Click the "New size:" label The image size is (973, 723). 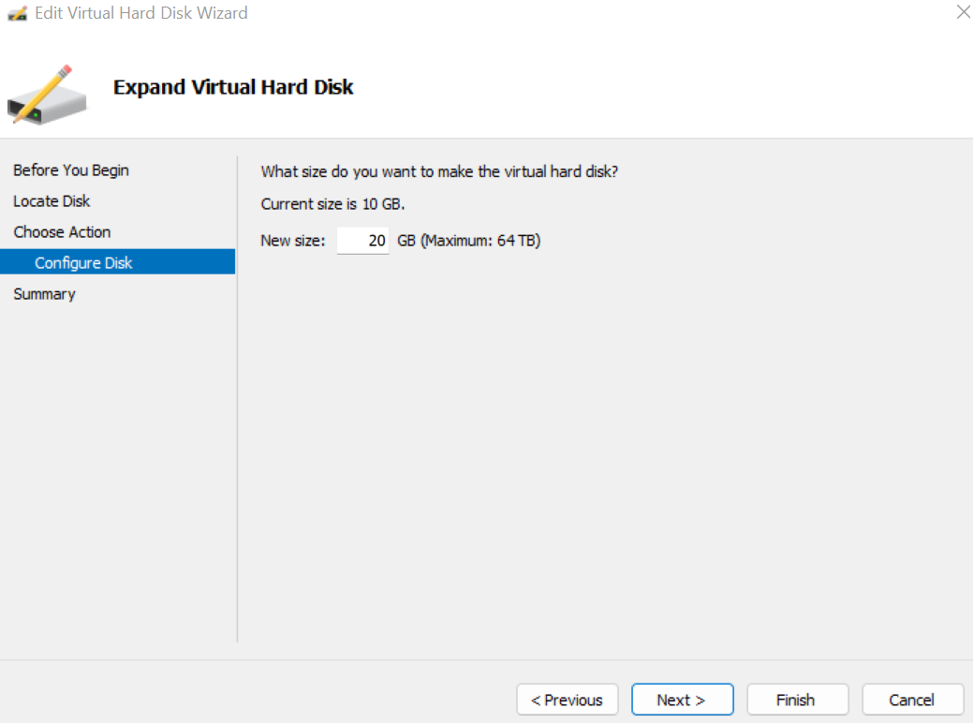pyautogui.click(x=293, y=241)
